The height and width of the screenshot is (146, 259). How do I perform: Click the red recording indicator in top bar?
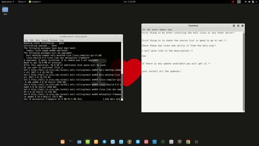tap(233, 2)
